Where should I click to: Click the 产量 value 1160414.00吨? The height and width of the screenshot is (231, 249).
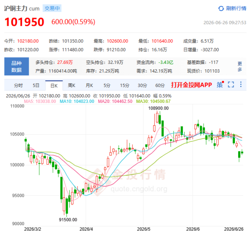point(63,71)
